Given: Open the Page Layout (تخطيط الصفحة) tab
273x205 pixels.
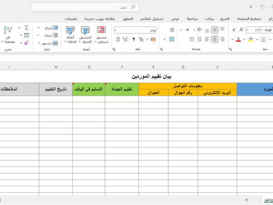Looking at the screenshot, I should [249, 19].
